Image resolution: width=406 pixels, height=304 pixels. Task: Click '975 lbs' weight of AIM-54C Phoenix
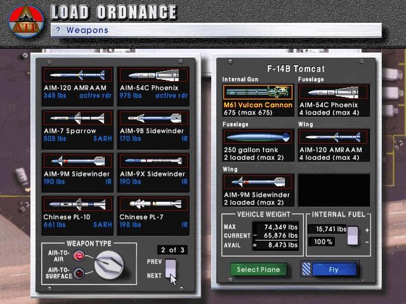(x=131, y=96)
